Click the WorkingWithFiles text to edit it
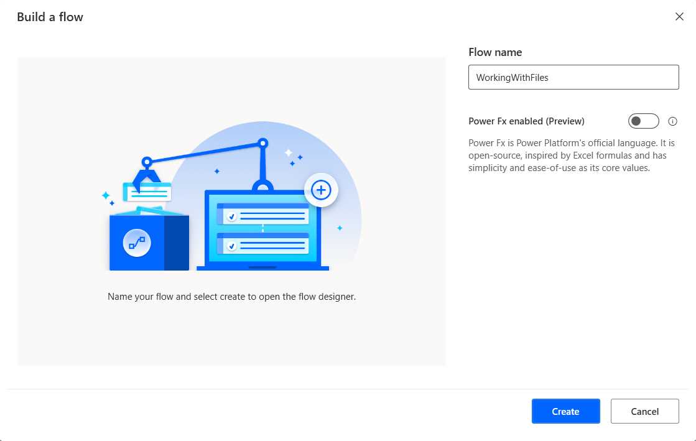Image resolution: width=696 pixels, height=441 pixels. [x=511, y=77]
